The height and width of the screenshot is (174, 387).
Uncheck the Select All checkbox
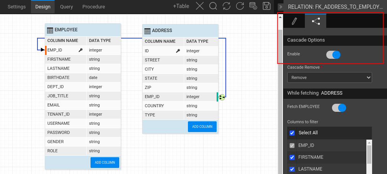292,133
